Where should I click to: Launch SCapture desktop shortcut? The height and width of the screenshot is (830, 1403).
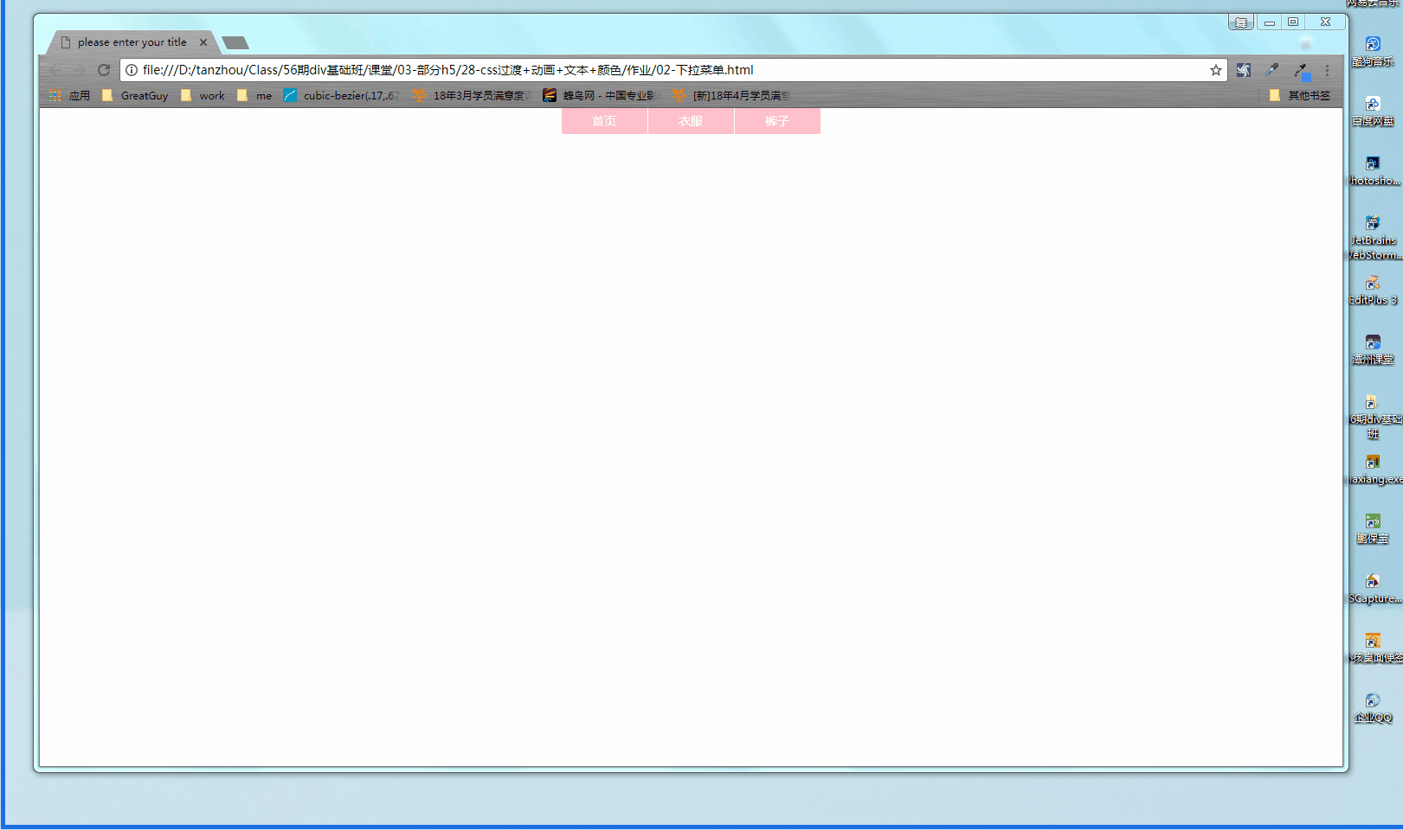(1374, 588)
